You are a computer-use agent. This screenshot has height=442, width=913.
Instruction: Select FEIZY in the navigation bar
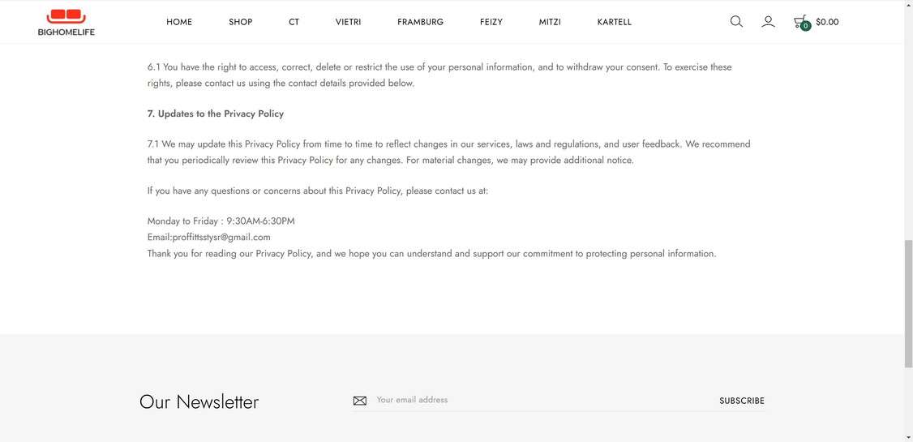click(491, 22)
